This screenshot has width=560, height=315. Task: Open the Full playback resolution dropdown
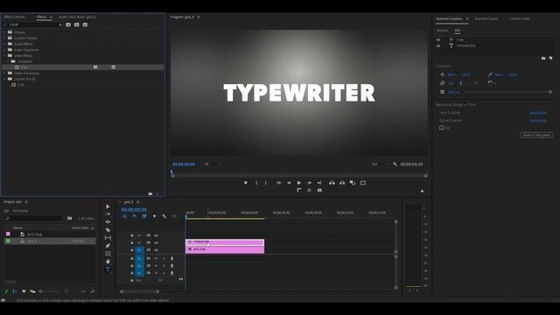[x=380, y=164]
